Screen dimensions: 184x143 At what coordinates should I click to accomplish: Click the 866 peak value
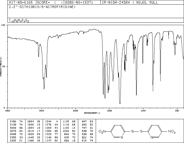pyautogui.click(x=67, y=140)
